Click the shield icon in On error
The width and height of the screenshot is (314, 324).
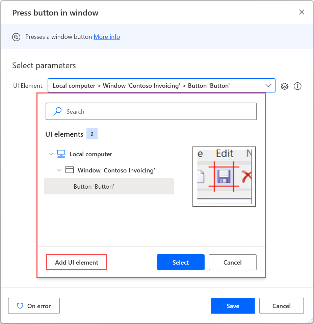click(20, 306)
